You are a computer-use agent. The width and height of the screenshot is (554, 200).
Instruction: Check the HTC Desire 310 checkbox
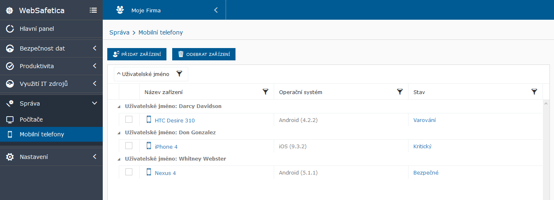pyautogui.click(x=129, y=120)
